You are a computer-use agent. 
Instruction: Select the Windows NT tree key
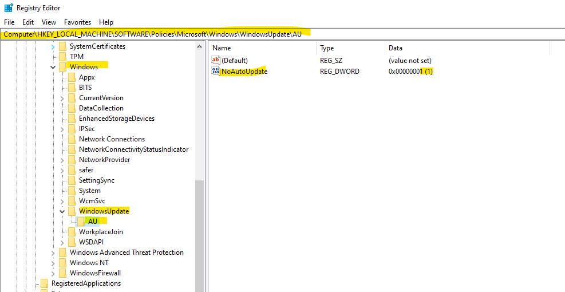(89, 263)
